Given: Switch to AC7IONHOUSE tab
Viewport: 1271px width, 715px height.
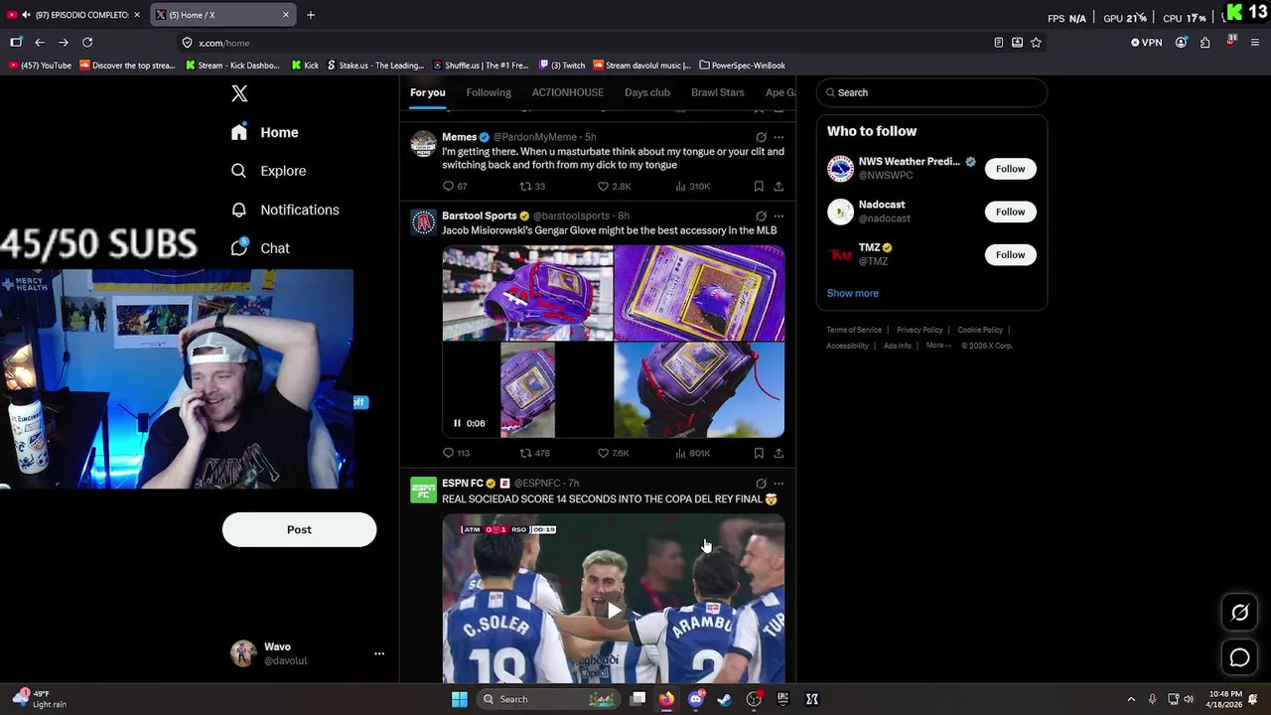Looking at the screenshot, I should tap(567, 92).
